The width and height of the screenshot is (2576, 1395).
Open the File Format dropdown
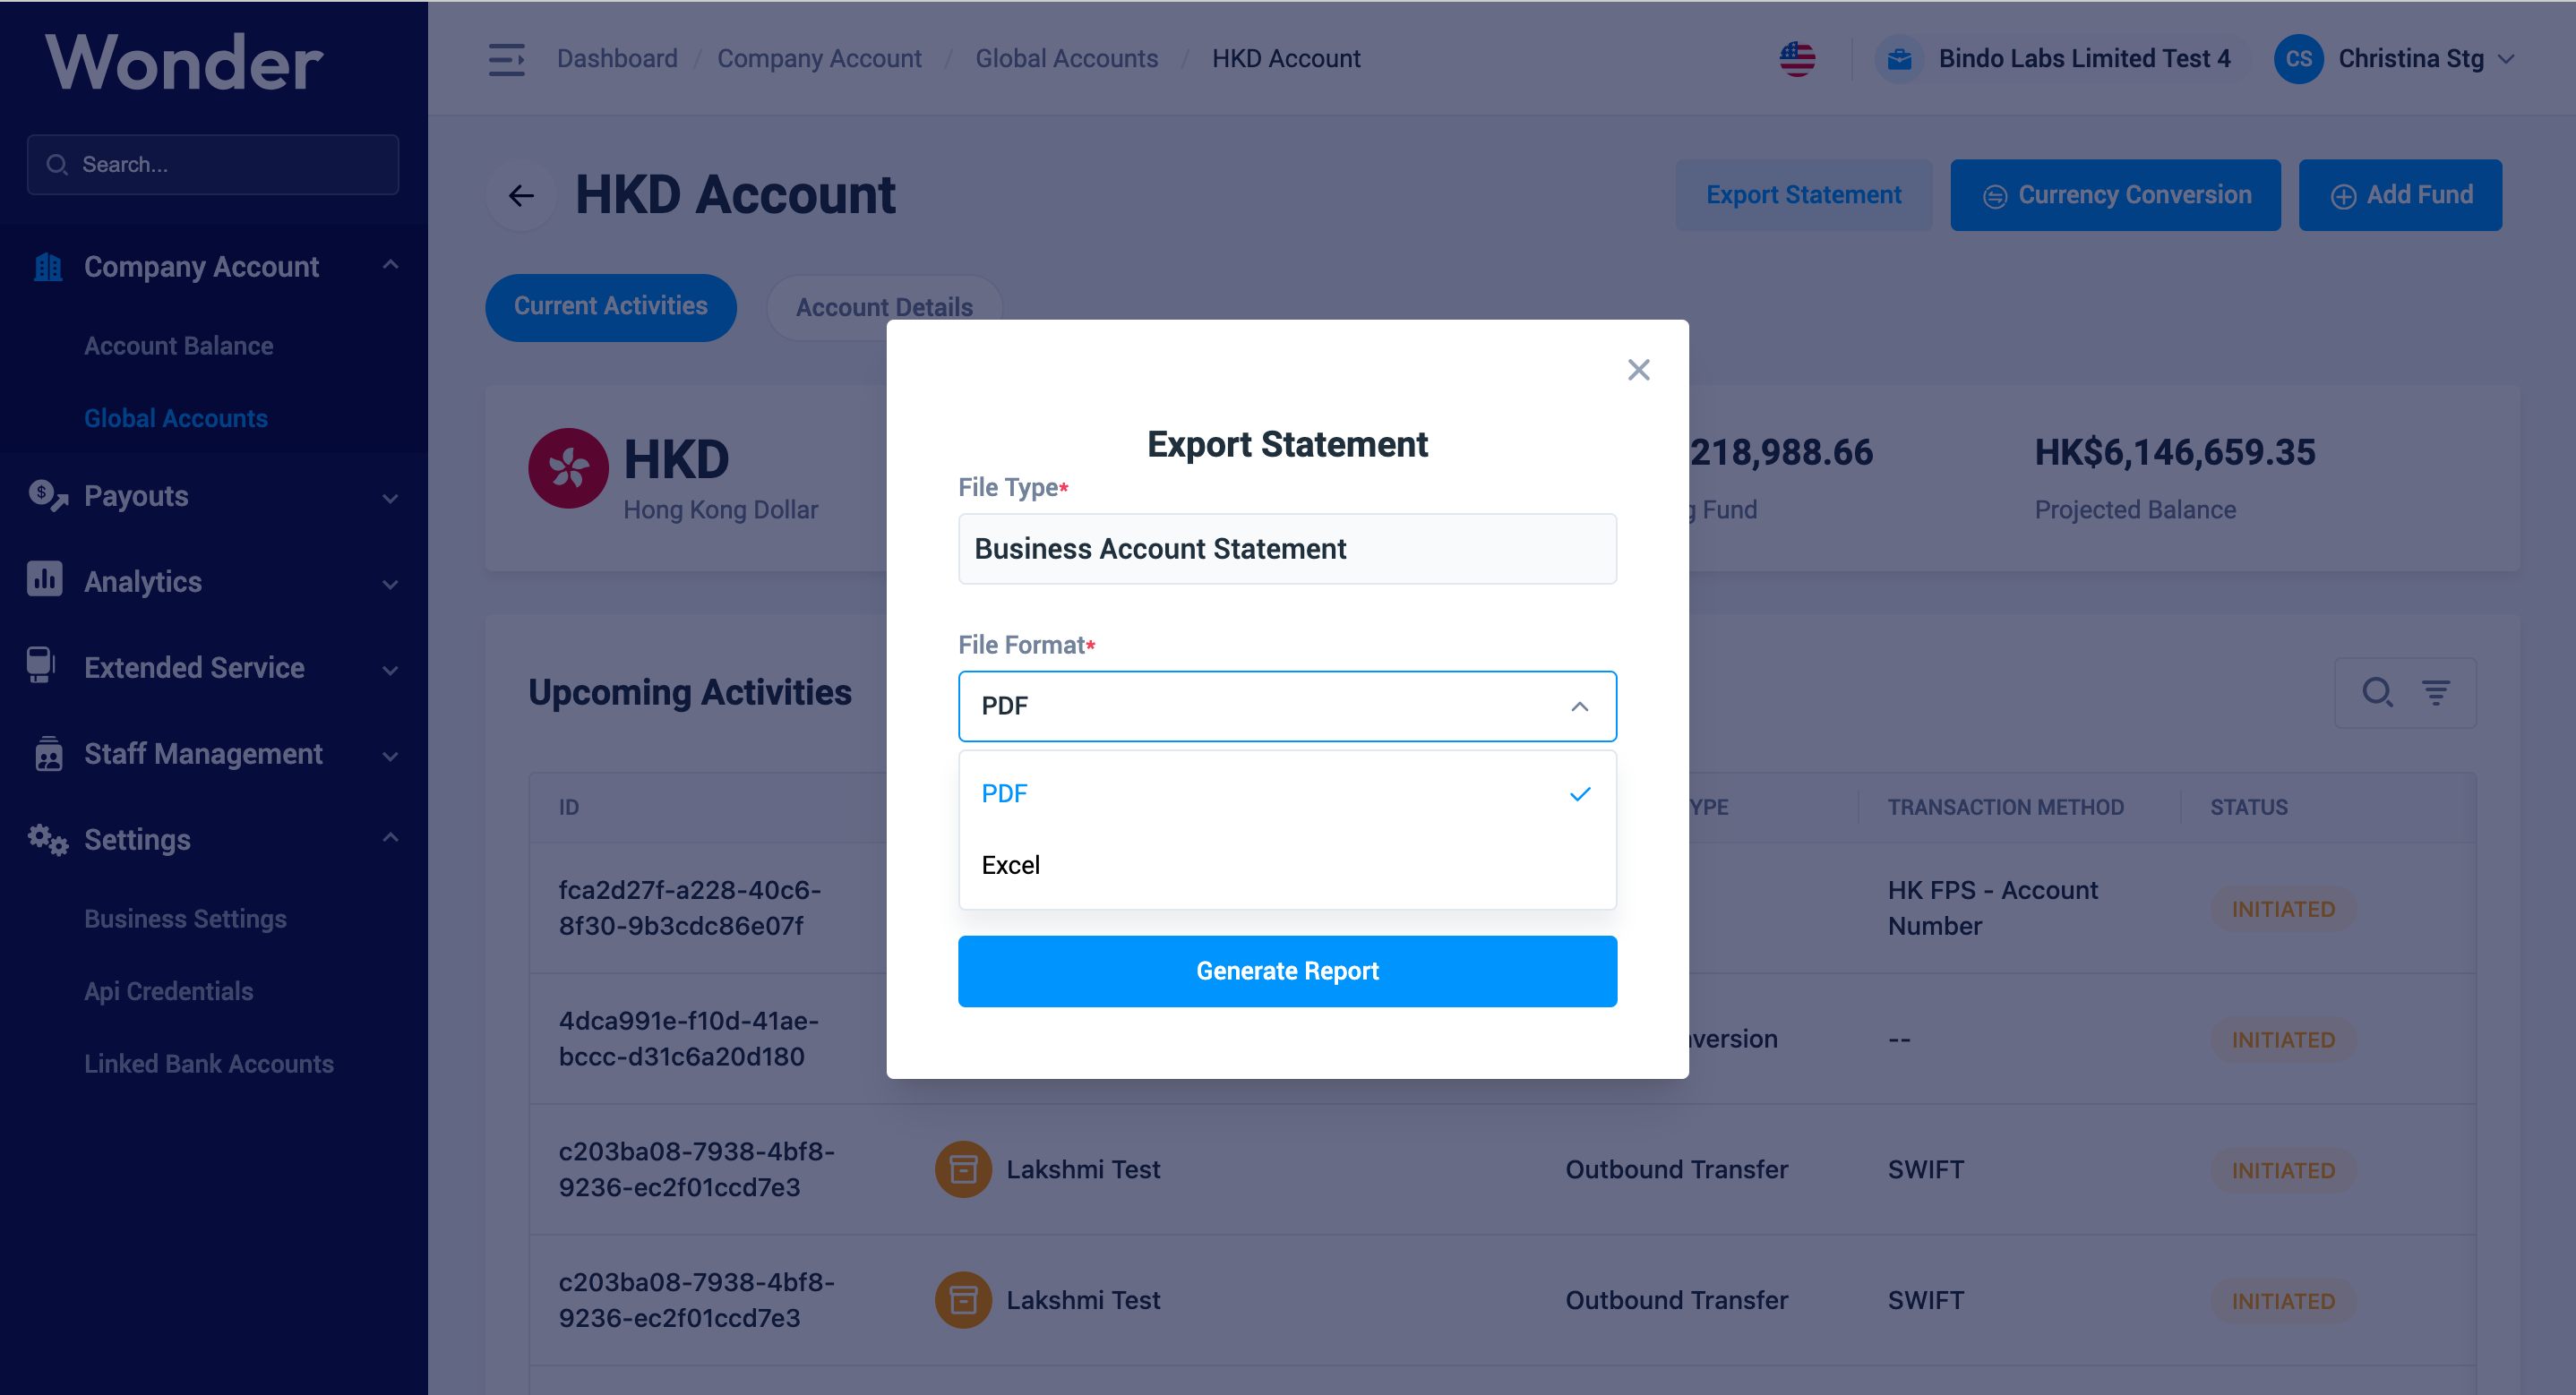click(x=1287, y=706)
